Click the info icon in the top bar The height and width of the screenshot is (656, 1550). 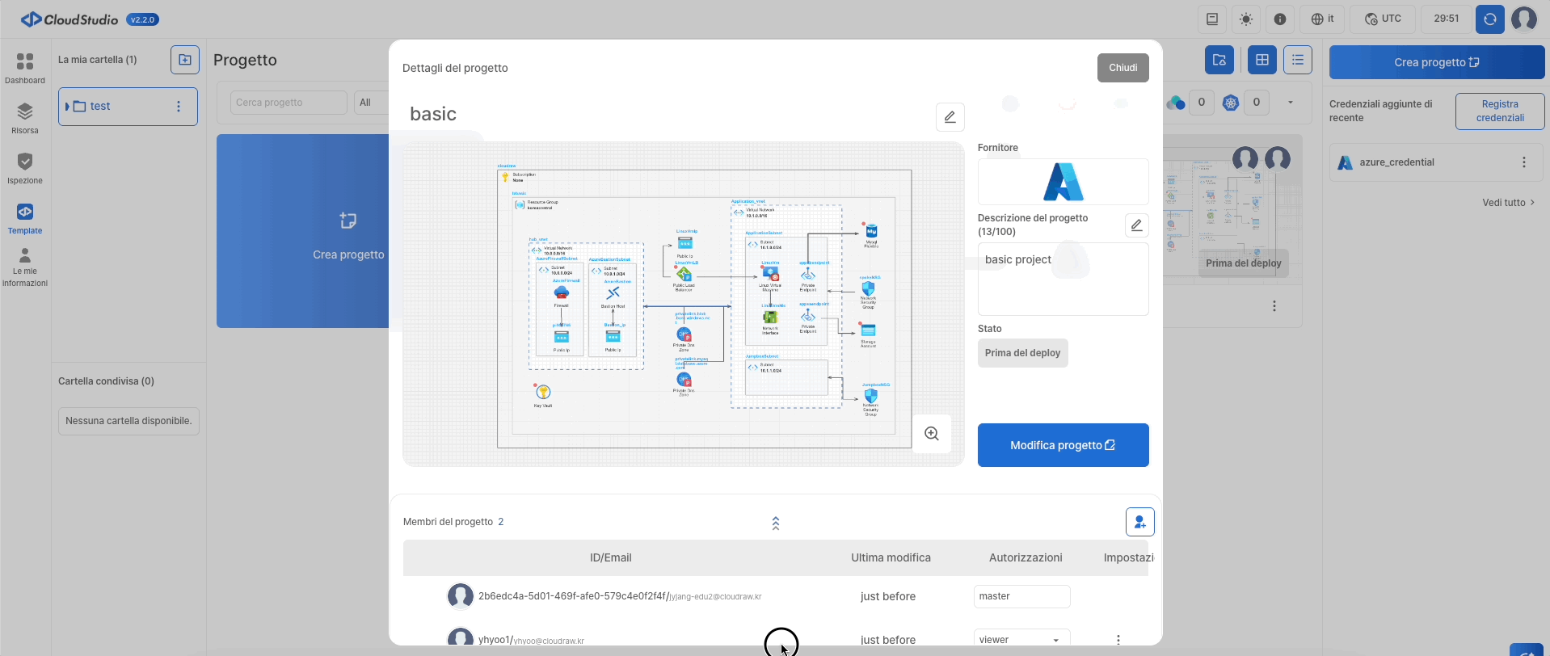point(1280,19)
